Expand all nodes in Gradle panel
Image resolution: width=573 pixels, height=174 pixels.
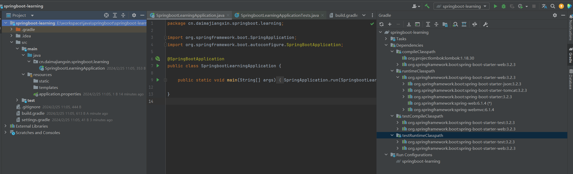pyautogui.click(x=428, y=25)
